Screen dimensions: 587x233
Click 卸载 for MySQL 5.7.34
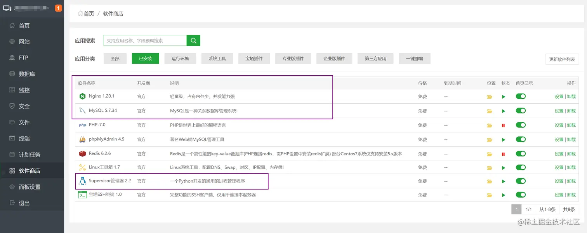(571, 111)
